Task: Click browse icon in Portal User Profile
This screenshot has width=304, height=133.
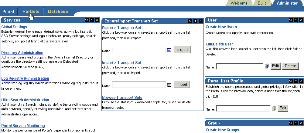Action: [274, 108]
